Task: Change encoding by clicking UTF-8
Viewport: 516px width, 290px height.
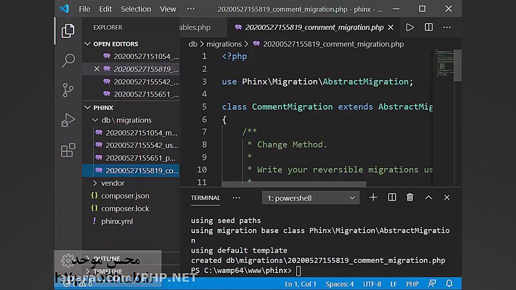Action: pos(372,283)
